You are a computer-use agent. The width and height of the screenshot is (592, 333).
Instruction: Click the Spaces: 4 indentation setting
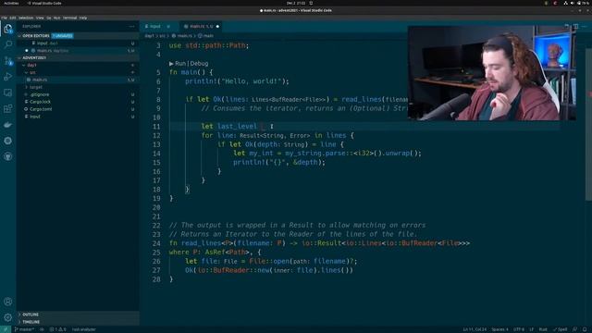tap(499, 329)
